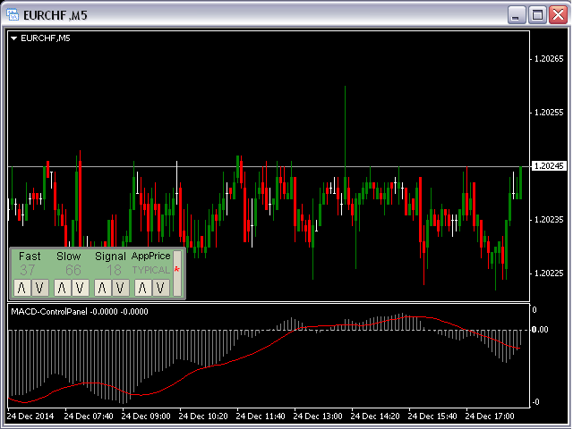Select the 1.20245 current price label
Image resolution: width=573 pixels, height=429 pixels.
click(548, 166)
